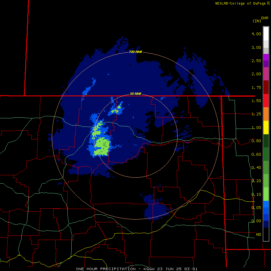
Task: Pick the pink legend swatch near 2.00
Action: [266, 74]
